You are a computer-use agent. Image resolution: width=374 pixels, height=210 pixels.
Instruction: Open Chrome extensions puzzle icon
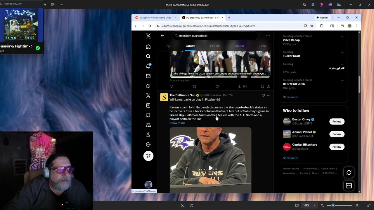322,26
